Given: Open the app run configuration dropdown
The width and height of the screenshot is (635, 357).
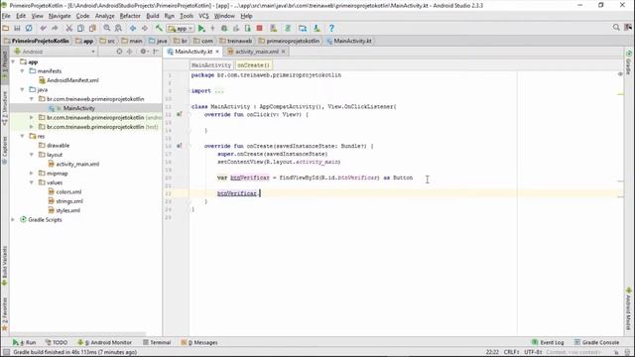Looking at the screenshot, I should coord(181,29).
